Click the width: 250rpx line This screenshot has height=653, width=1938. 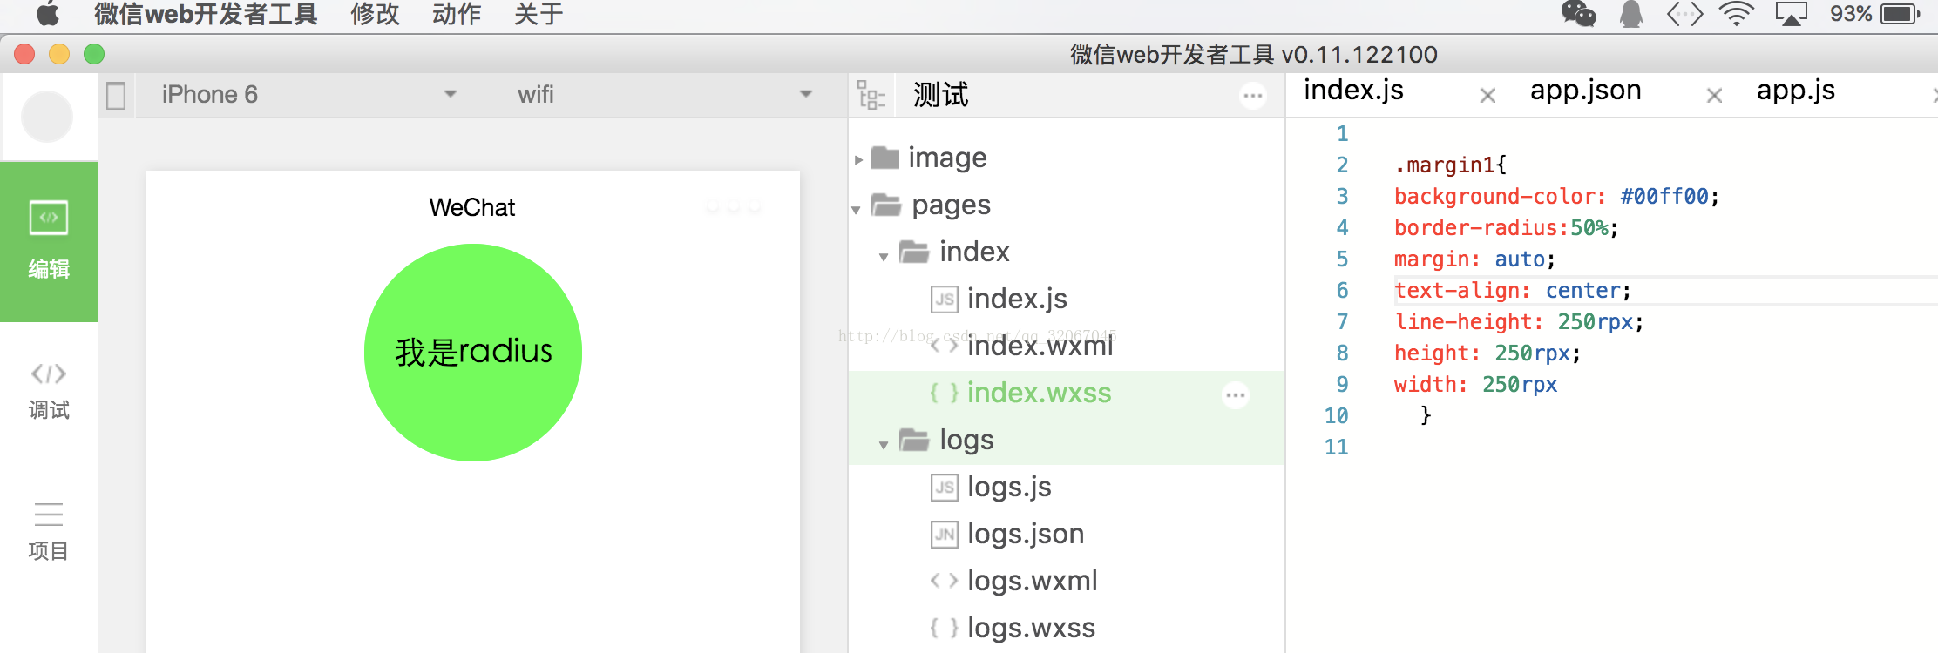coord(1475,384)
